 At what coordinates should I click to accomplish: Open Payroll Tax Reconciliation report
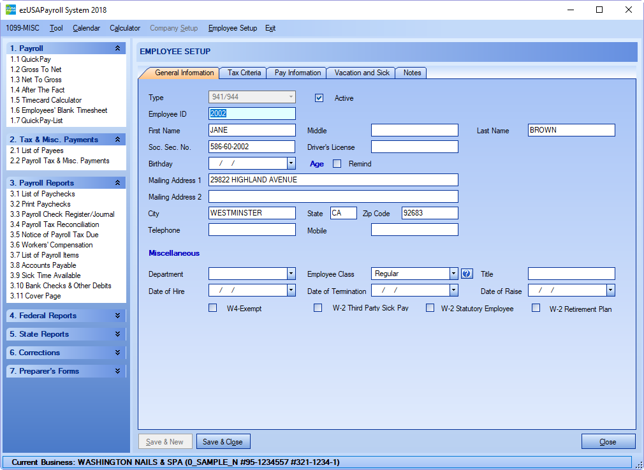tap(61, 224)
